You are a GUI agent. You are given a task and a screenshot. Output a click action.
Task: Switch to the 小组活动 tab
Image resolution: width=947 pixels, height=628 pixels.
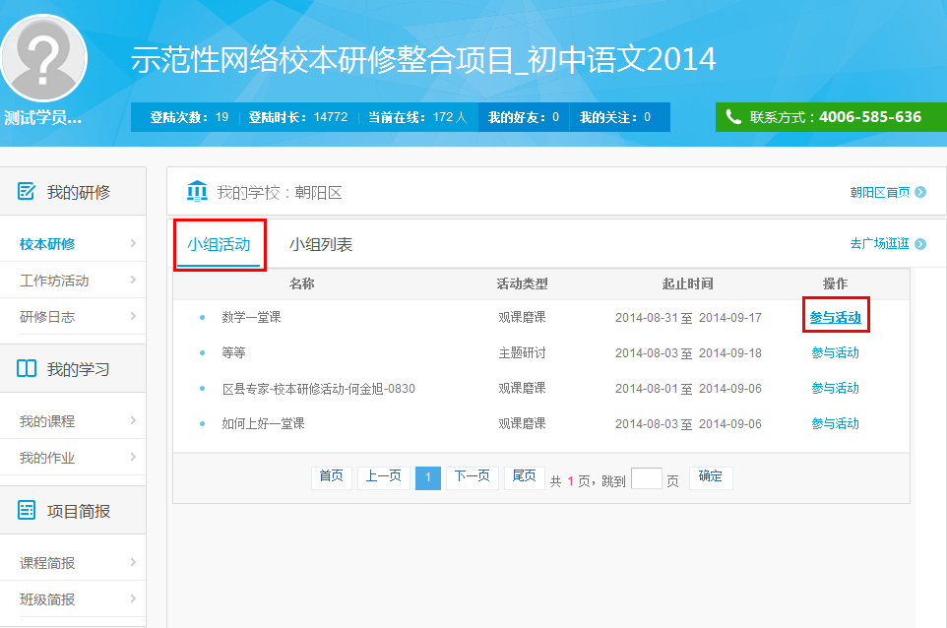point(219,245)
